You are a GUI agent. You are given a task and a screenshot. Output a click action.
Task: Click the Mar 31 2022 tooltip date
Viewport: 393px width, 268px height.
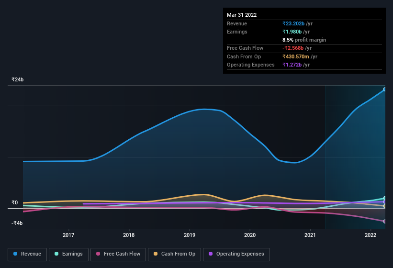click(x=242, y=15)
